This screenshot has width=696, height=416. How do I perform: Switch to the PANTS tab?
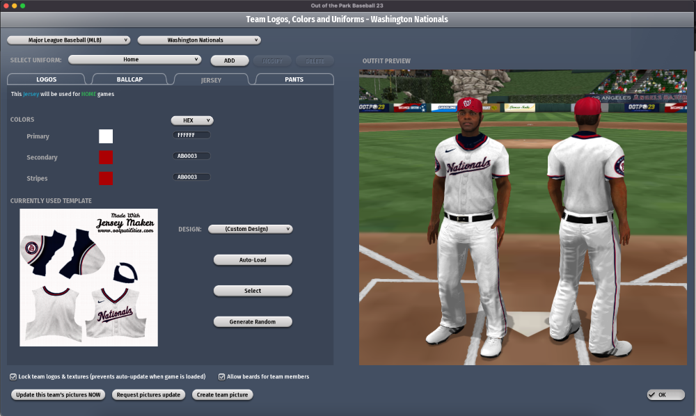[x=294, y=79]
